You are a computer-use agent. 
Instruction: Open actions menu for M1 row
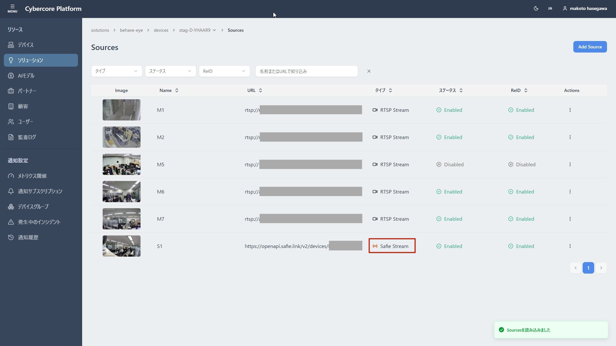coord(570,110)
